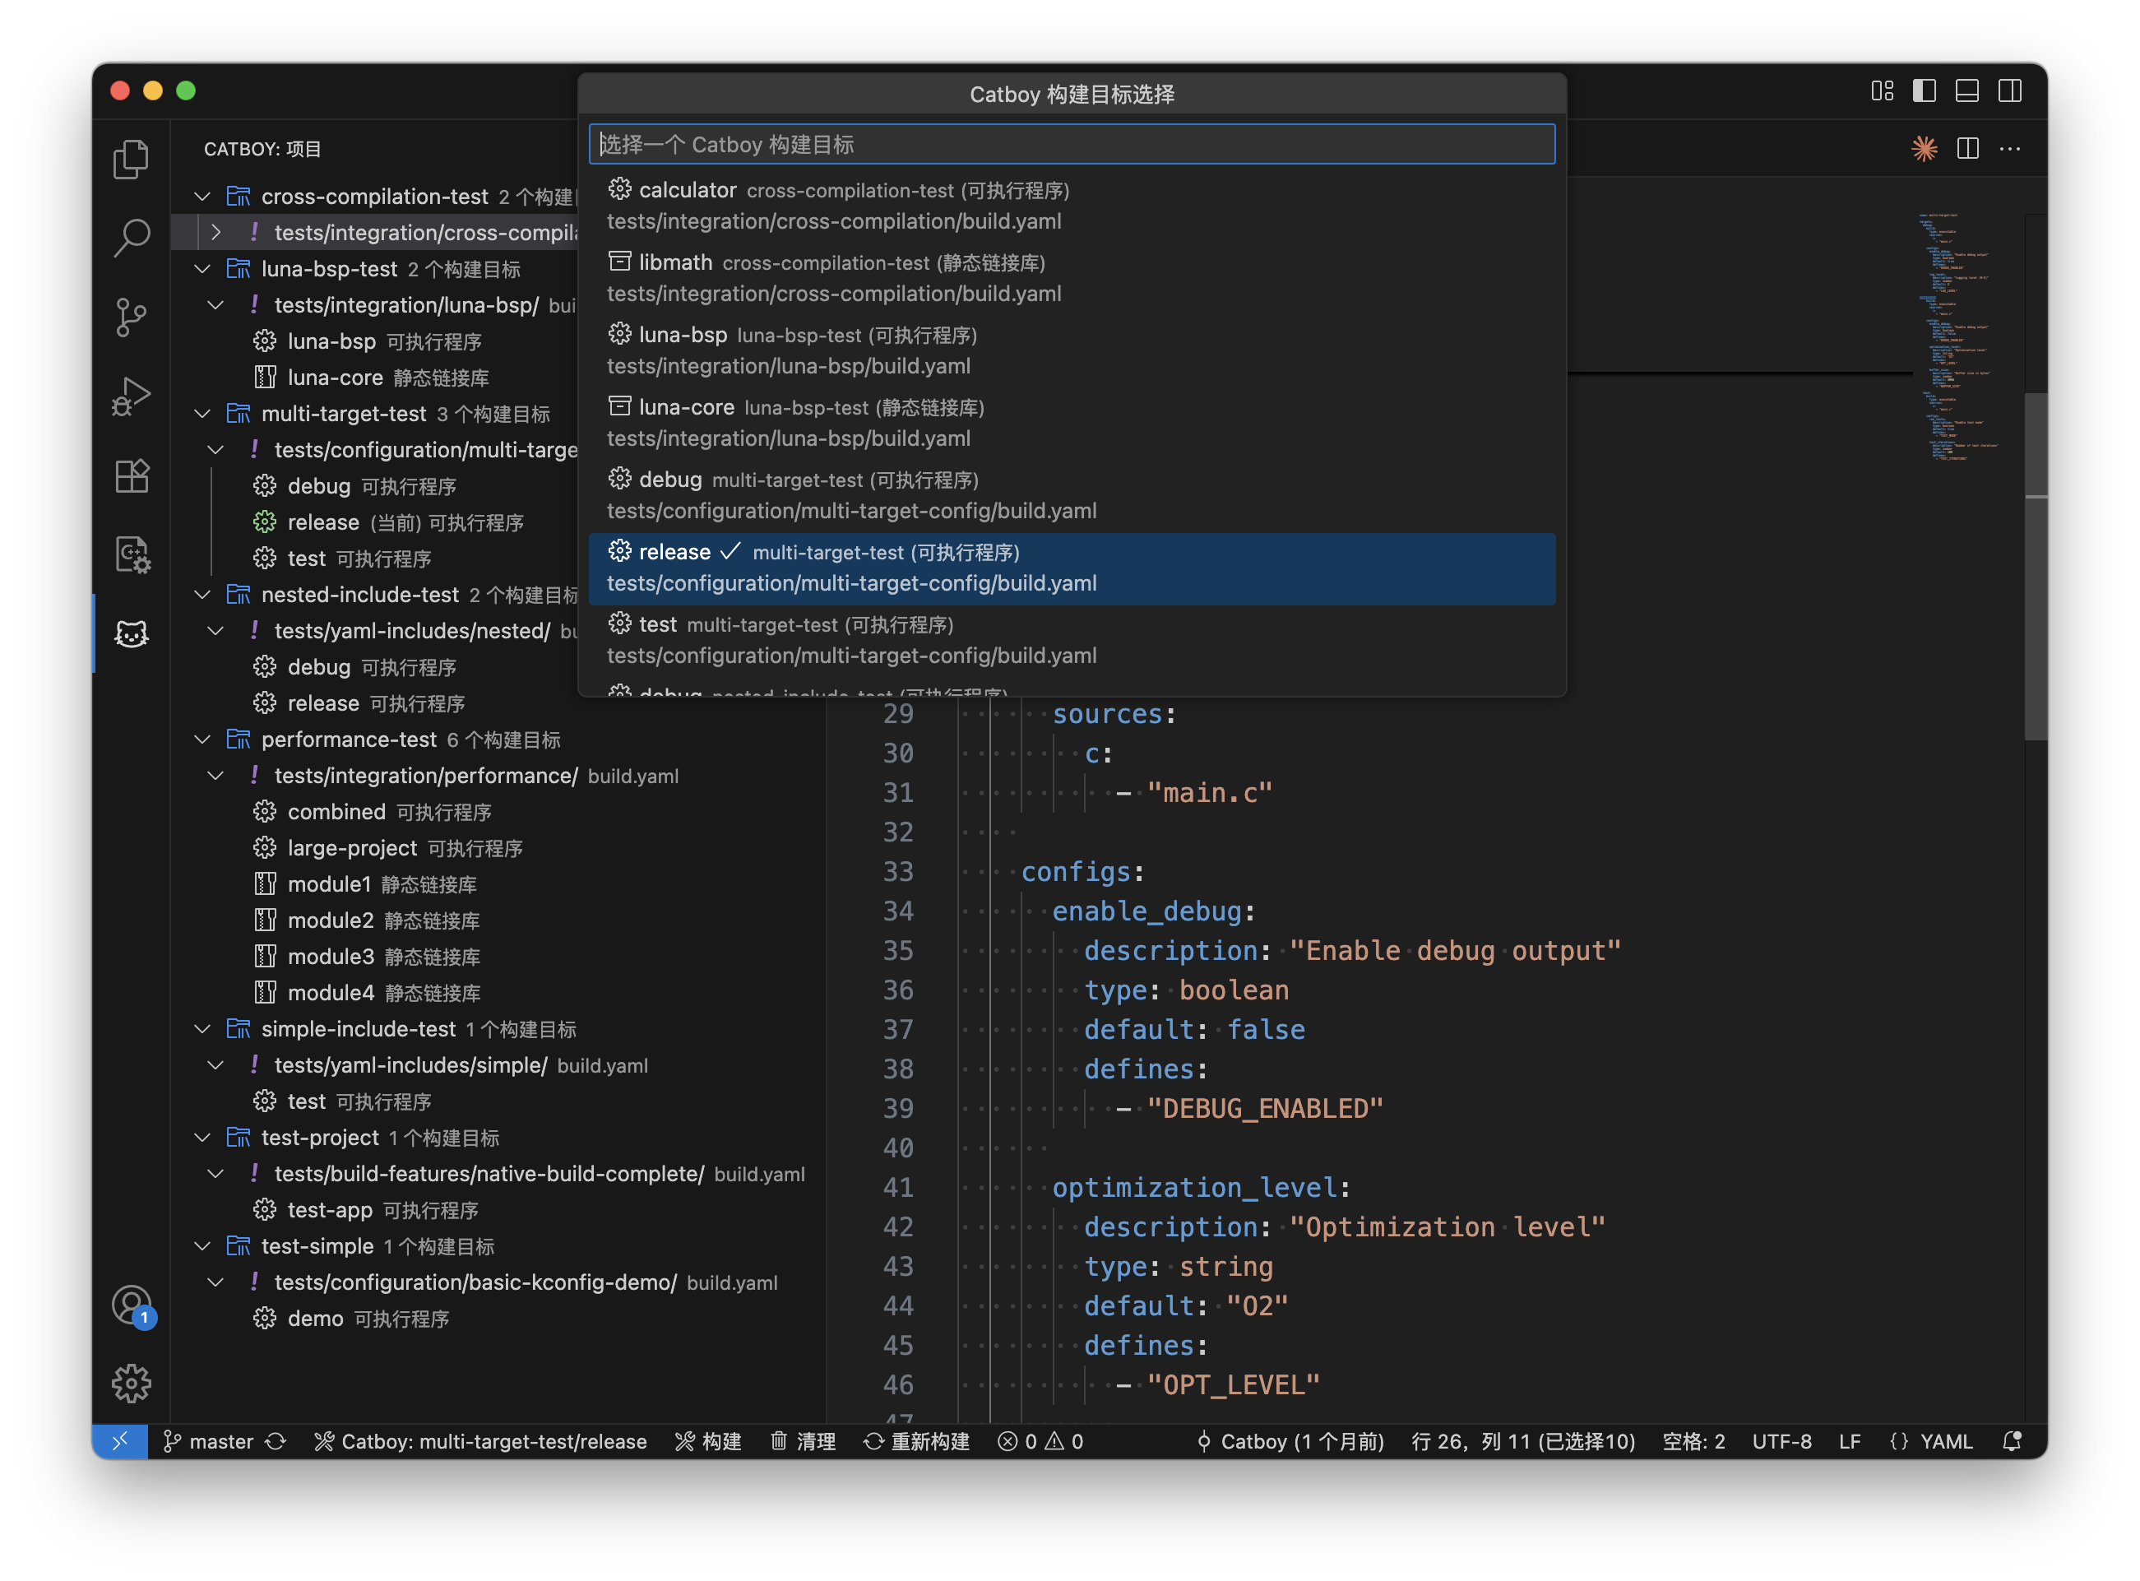Expand tests/integration/cross-compilation tree item

pyautogui.click(x=216, y=233)
